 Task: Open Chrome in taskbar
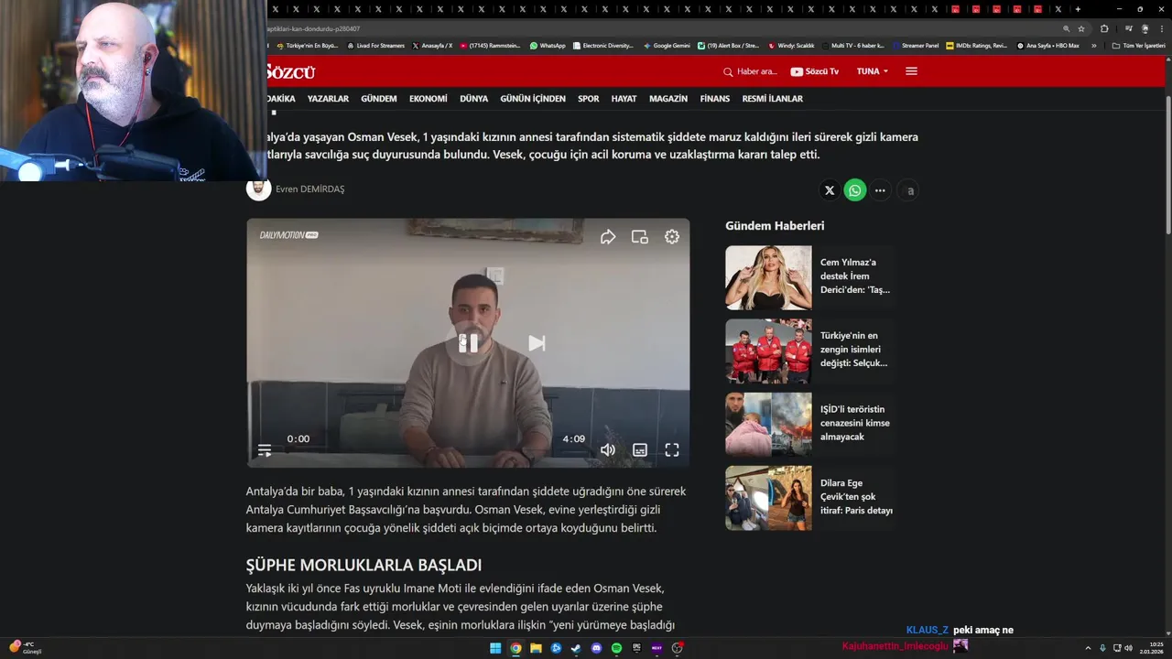click(x=515, y=648)
